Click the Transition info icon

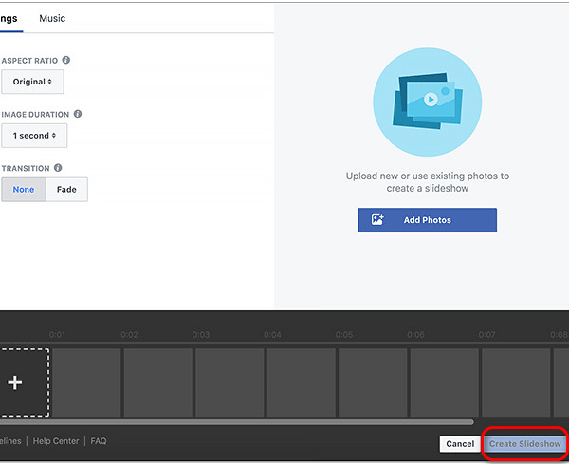coord(58,168)
